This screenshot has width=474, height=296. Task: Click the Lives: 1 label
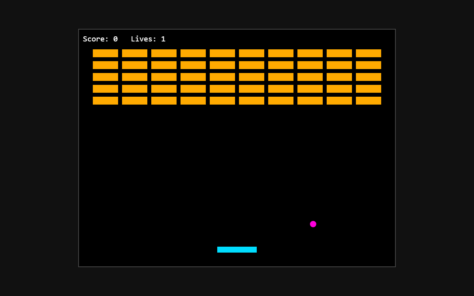148,39
